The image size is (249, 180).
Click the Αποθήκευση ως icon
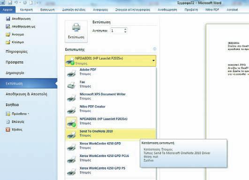tap(8, 27)
